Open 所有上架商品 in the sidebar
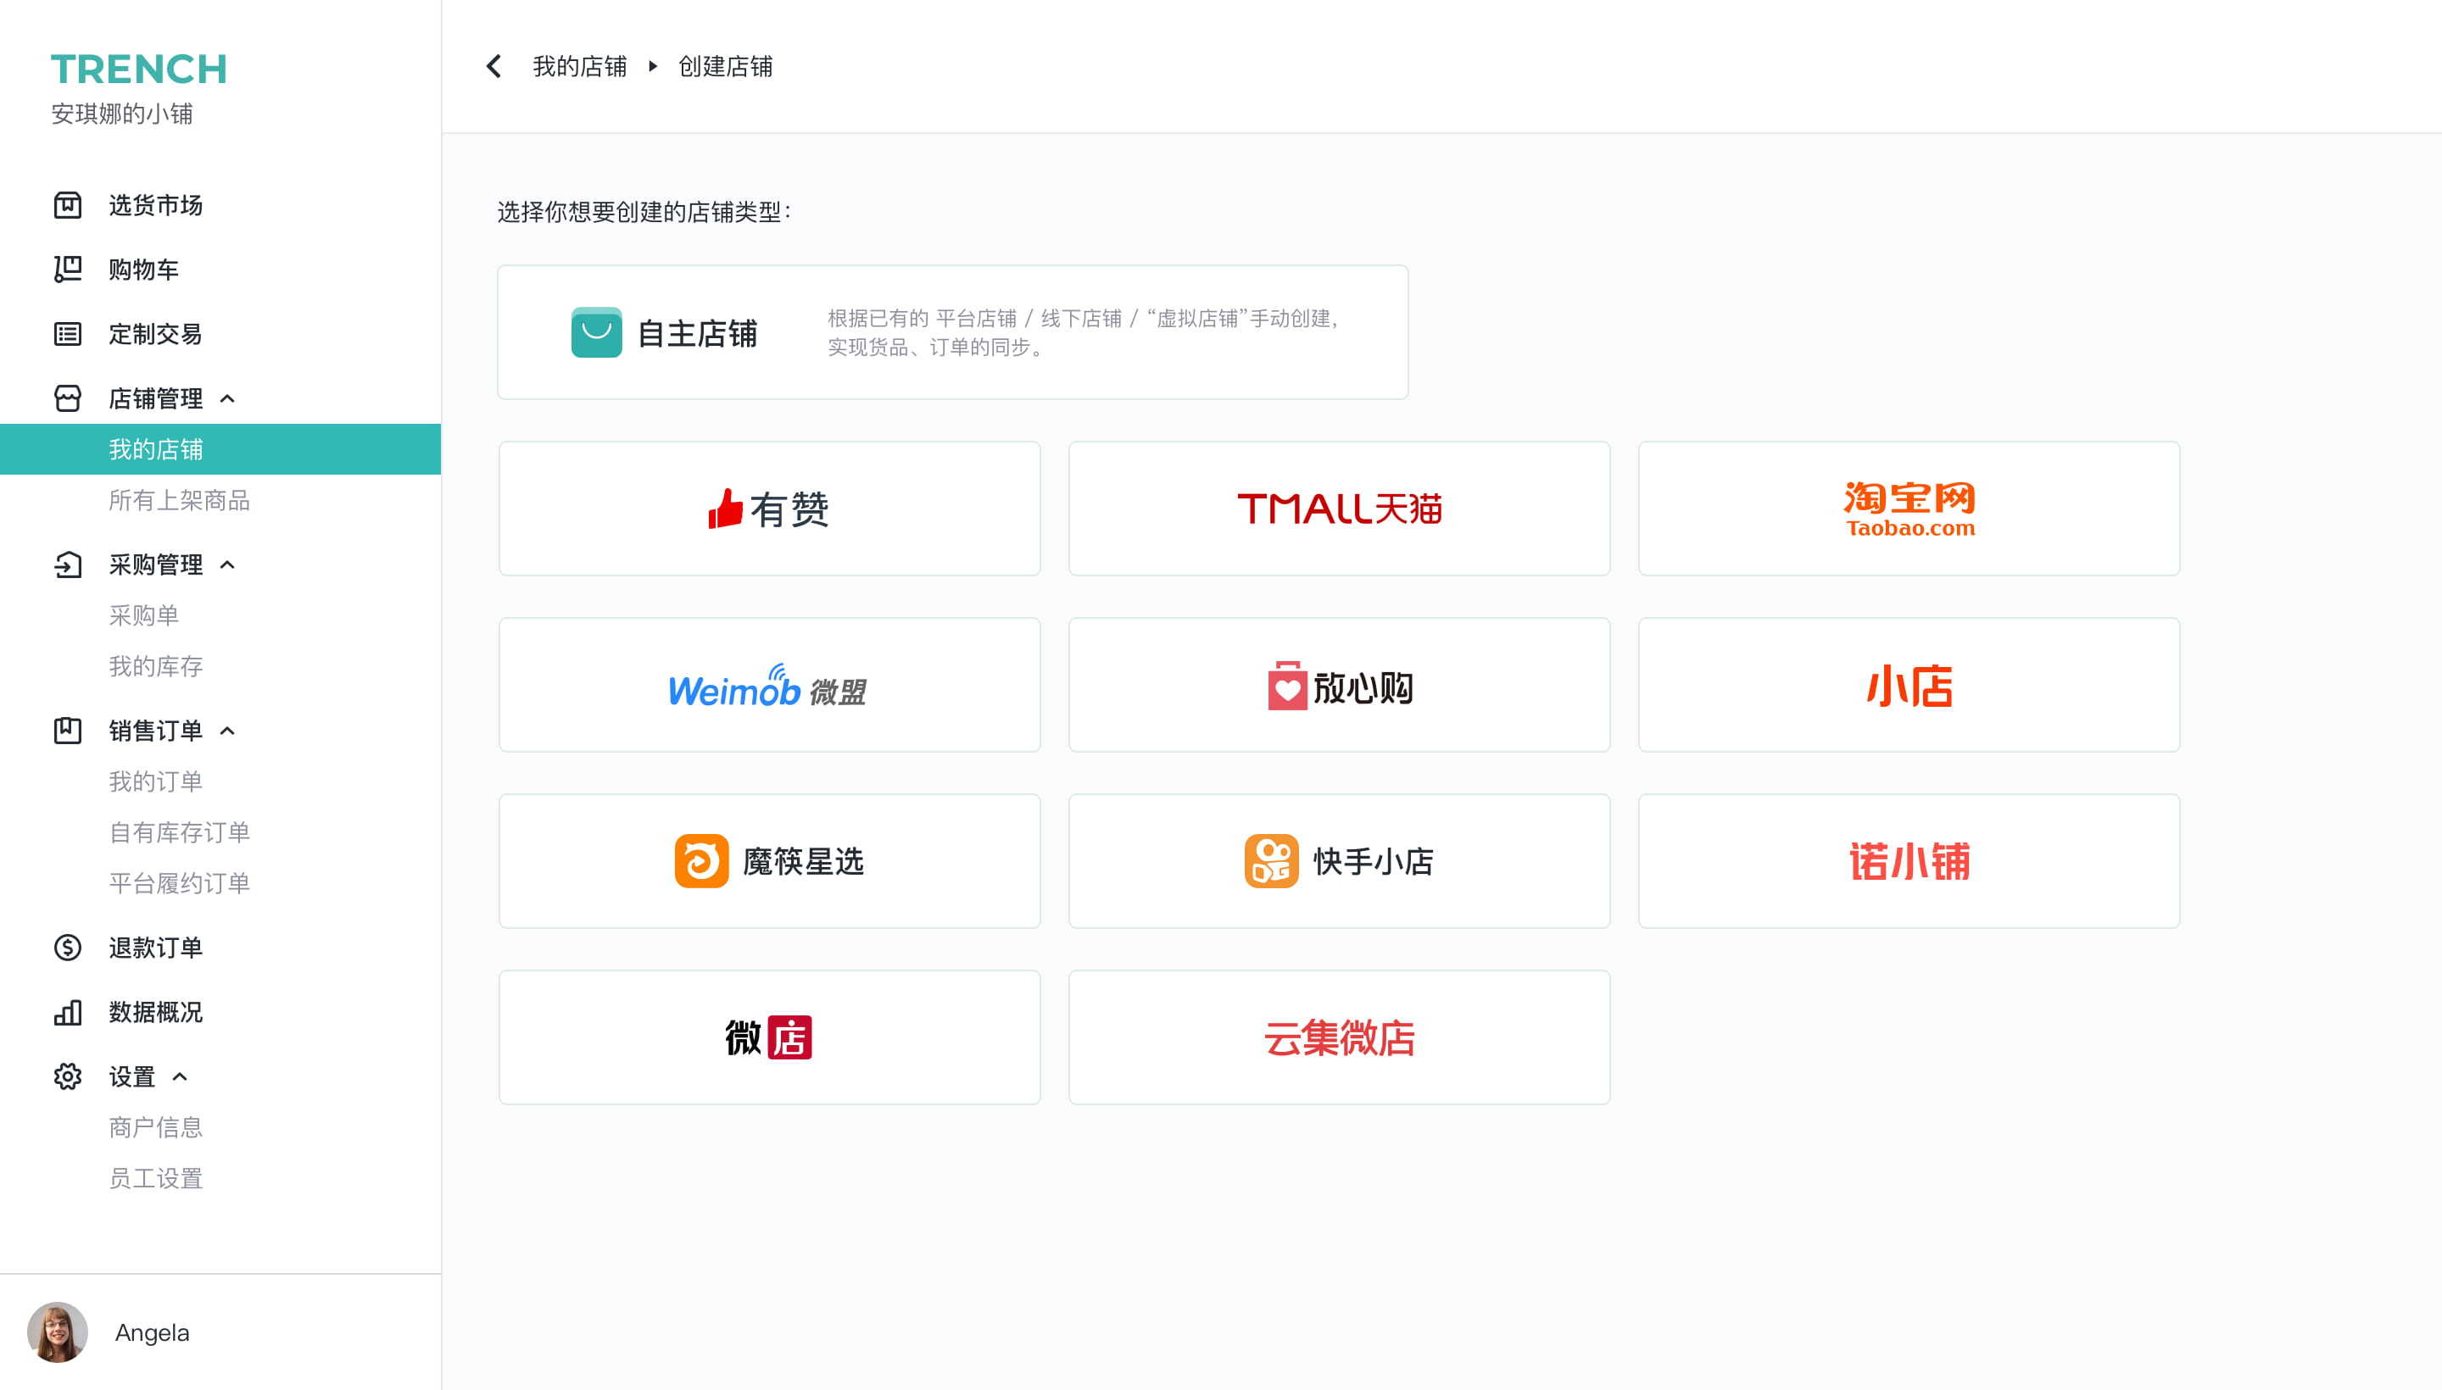Image resolution: width=2442 pixels, height=1390 pixels. pos(180,500)
